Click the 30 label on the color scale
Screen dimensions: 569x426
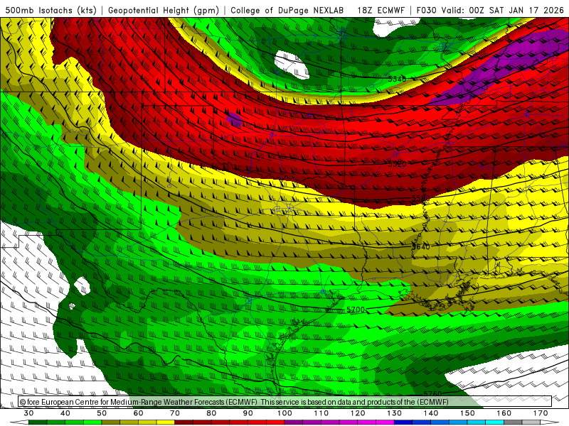pos(28,413)
